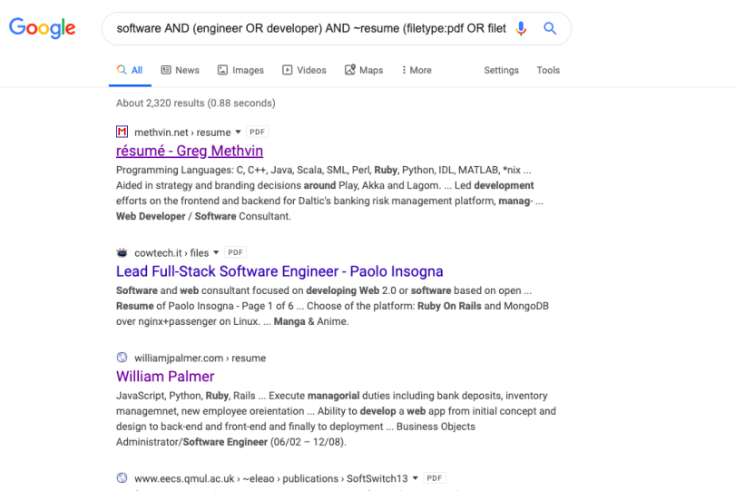Open dropdown arrow next to SoftSwitch13
Viewport: 735px width, 491px height.
[x=415, y=478]
